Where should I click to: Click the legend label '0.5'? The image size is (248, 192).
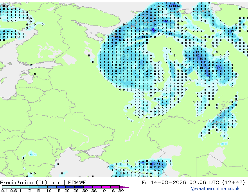13,190
